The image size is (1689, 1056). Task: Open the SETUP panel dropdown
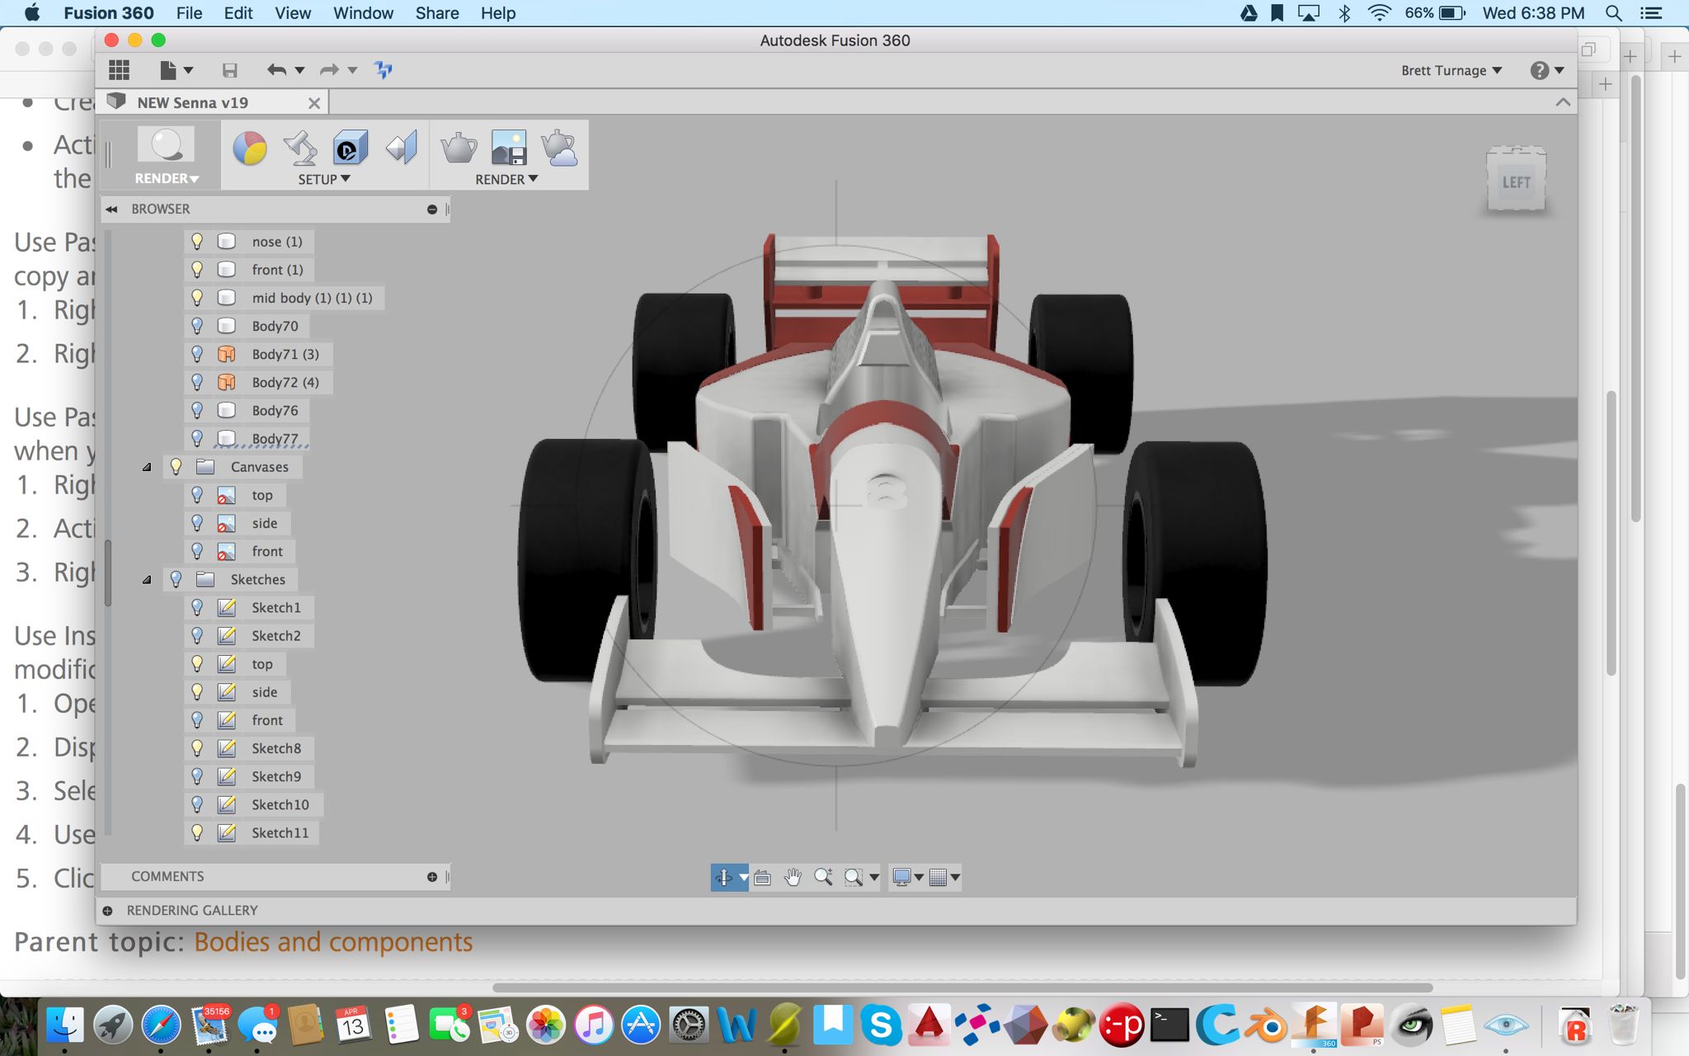click(x=324, y=179)
